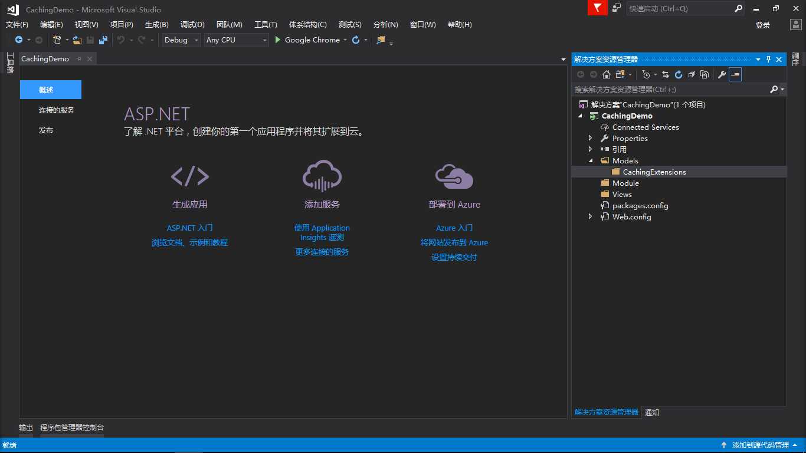806x453 pixels.
Task: Select the Connected Services node
Action: coord(646,127)
